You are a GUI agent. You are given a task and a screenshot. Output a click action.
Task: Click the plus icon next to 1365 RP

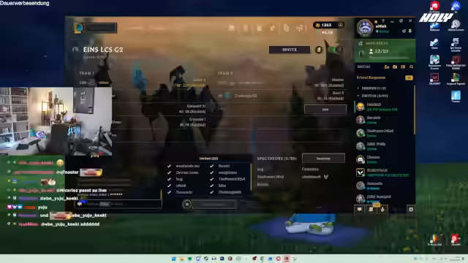[340, 25]
